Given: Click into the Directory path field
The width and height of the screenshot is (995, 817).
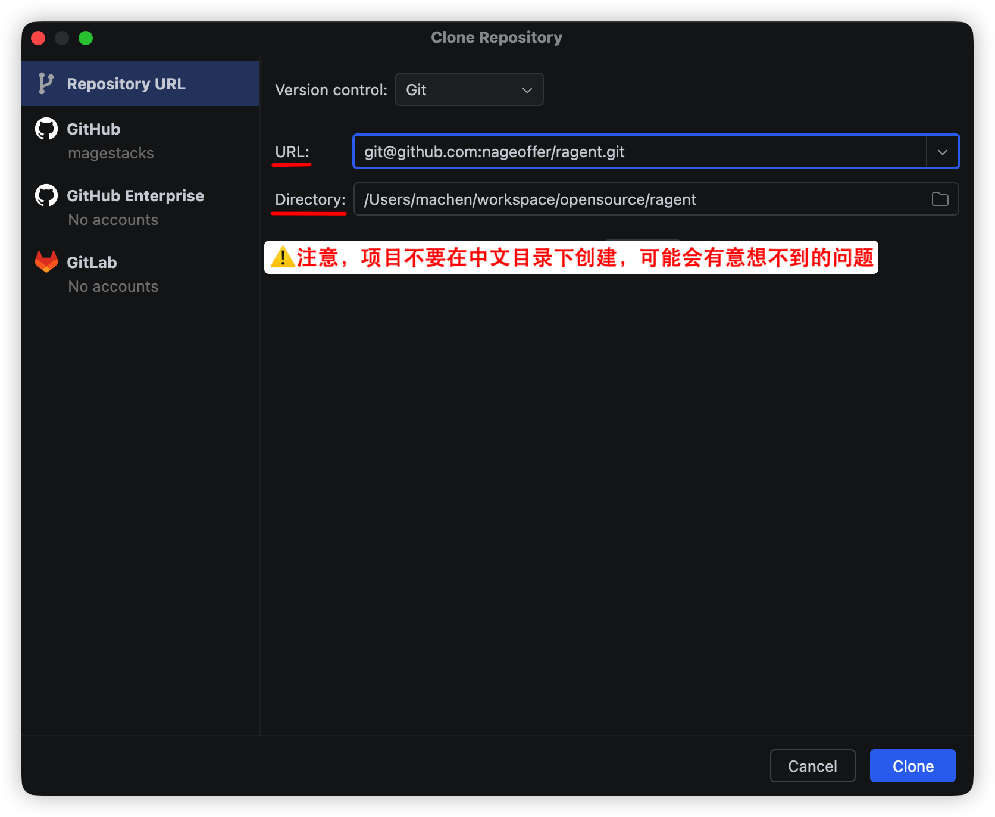Looking at the screenshot, I should coord(639,199).
